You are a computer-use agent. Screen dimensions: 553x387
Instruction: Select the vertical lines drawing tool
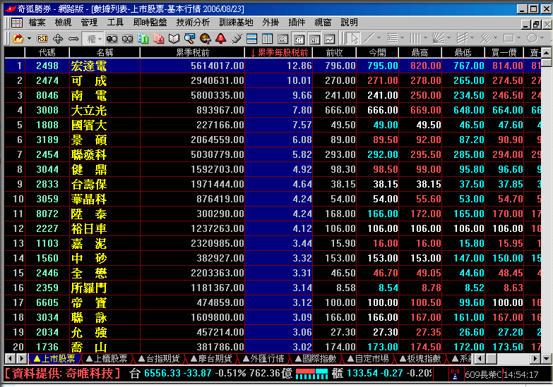pyautogui.click(x=415, y=38)
